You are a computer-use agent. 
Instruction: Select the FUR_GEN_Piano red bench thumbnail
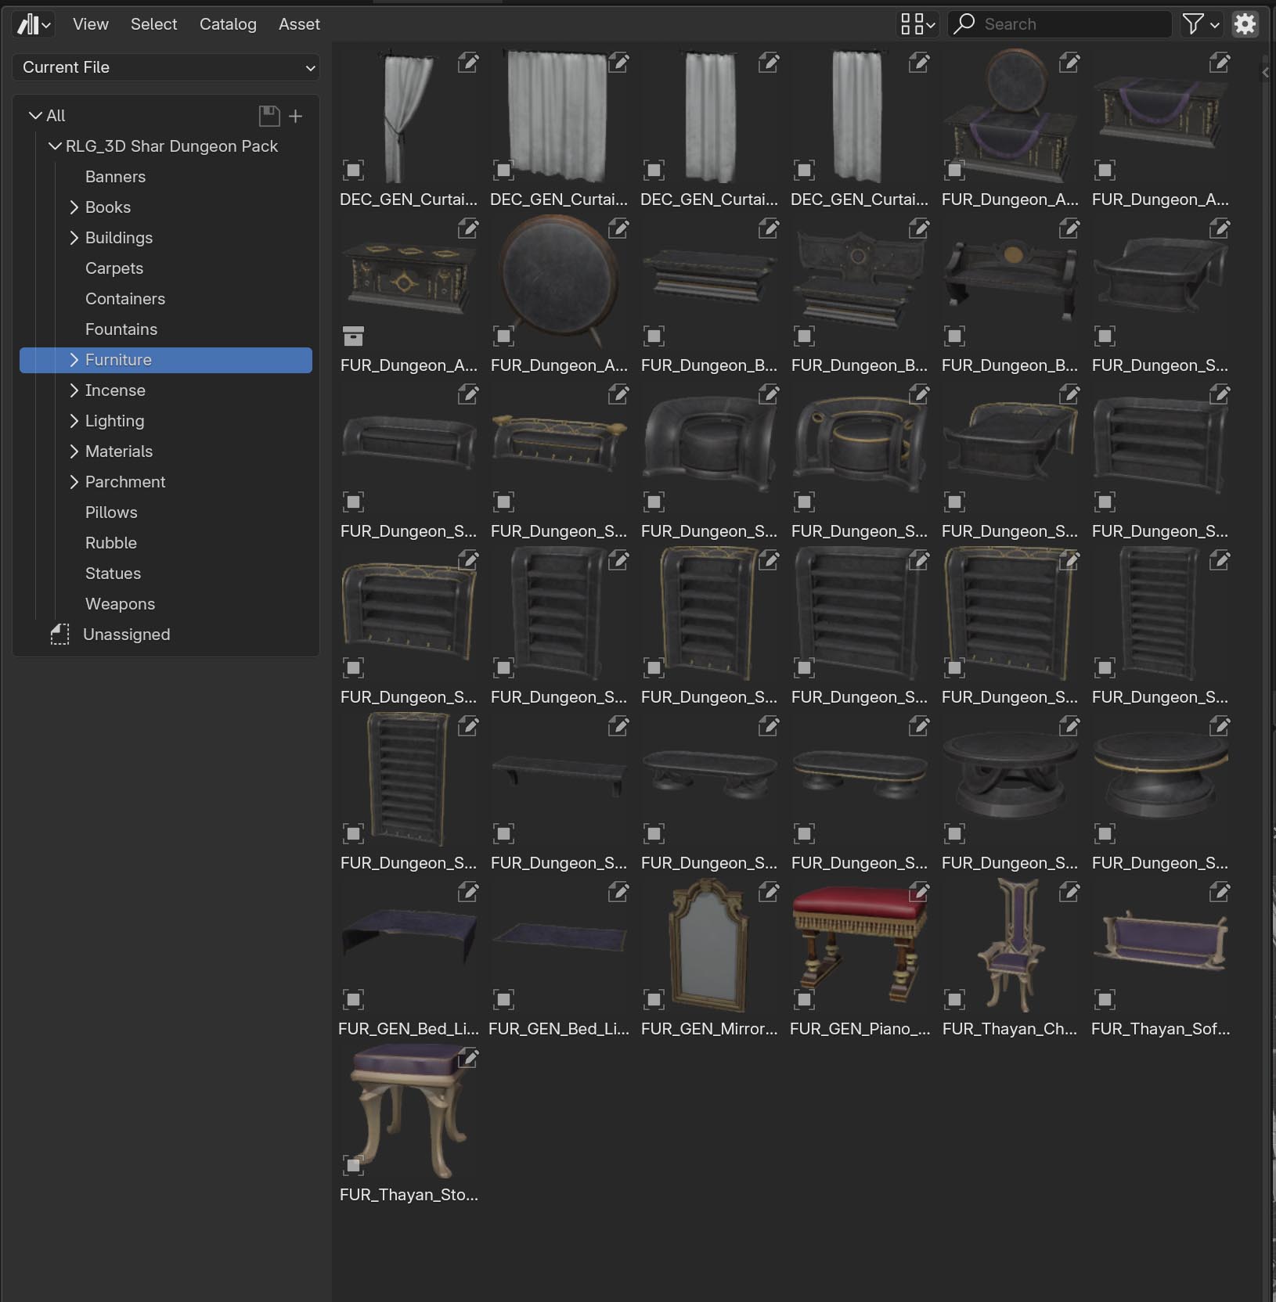(860, 945)
